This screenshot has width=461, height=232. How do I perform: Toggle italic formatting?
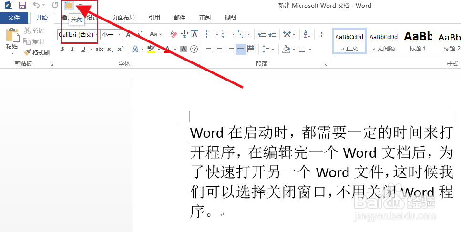[x=72, y=49]
